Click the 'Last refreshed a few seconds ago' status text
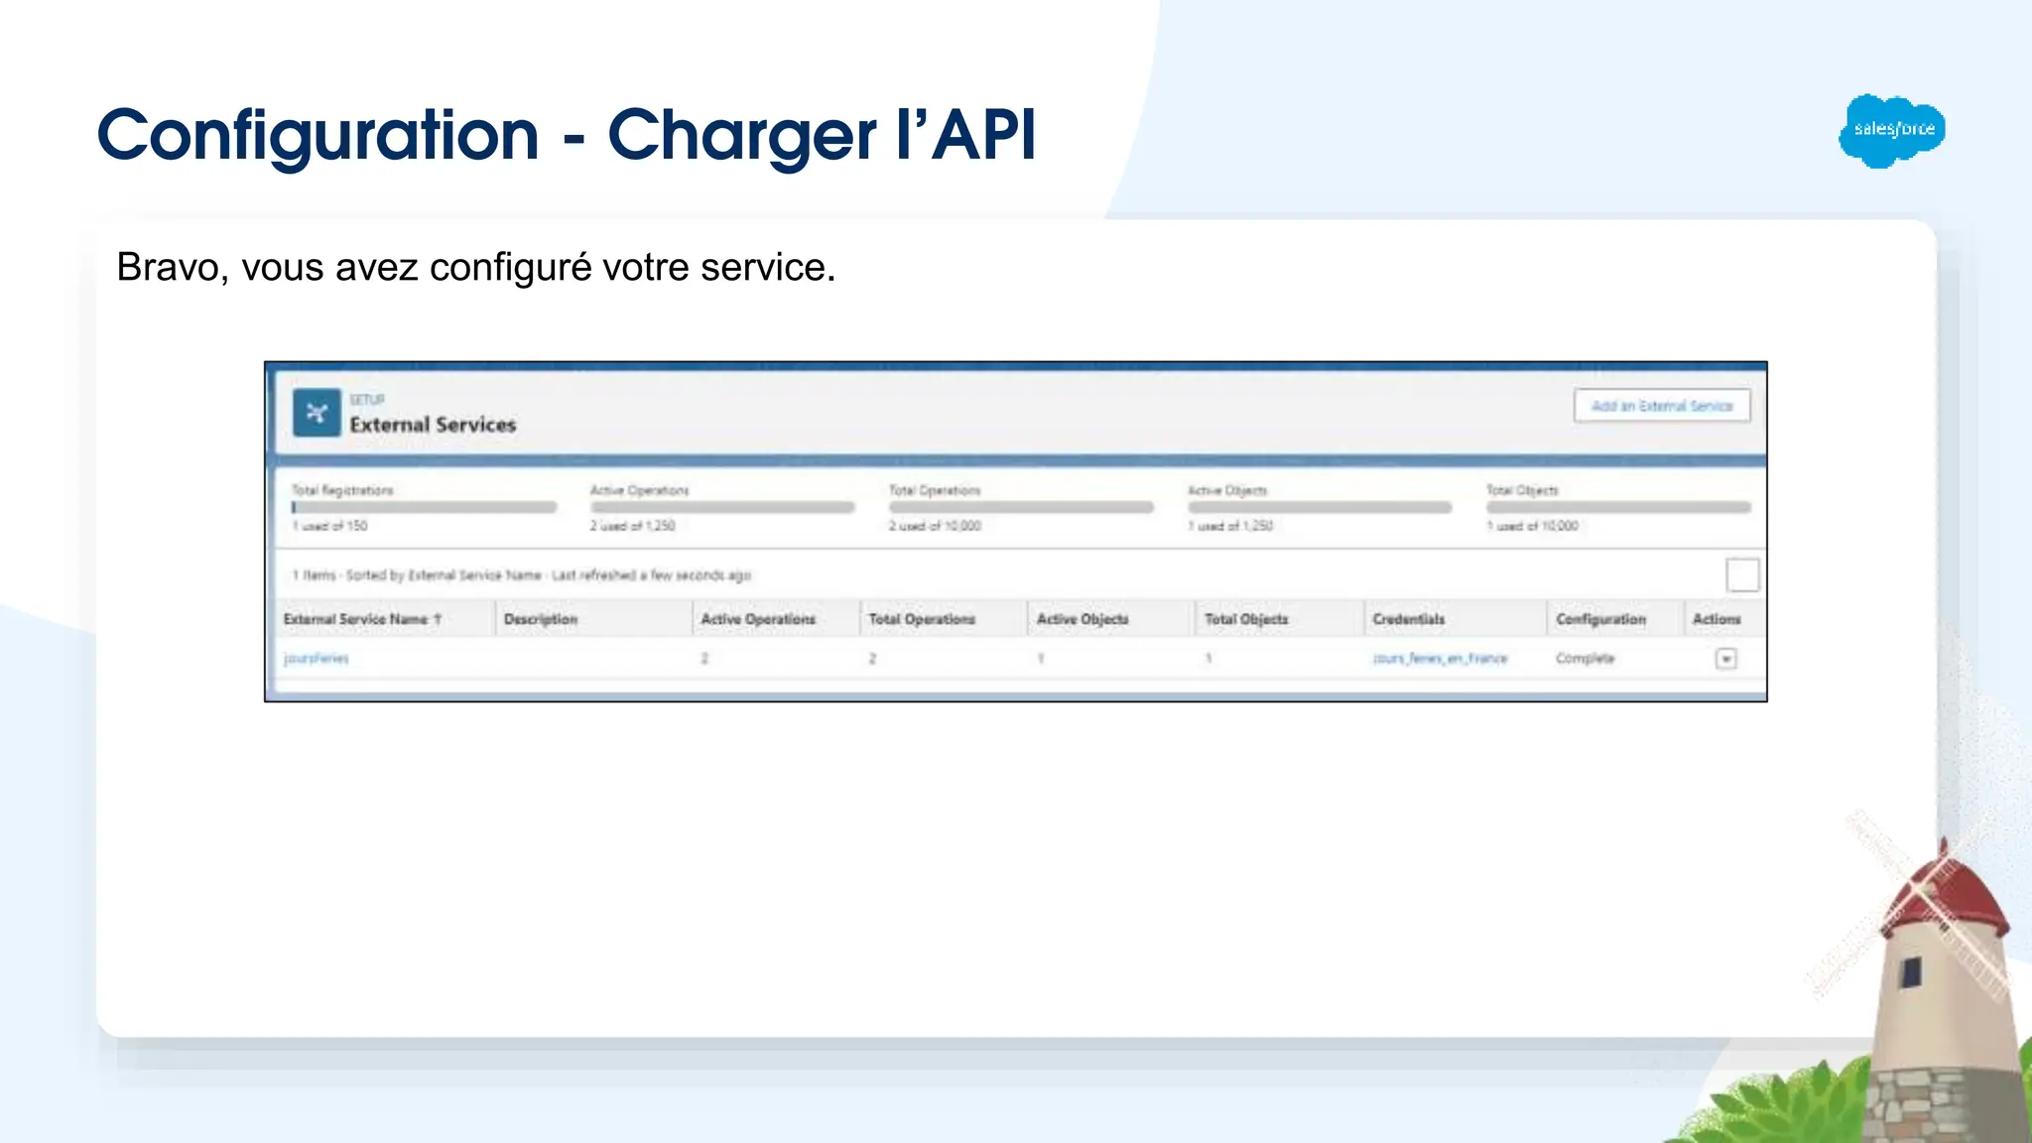 click(652, 575)
